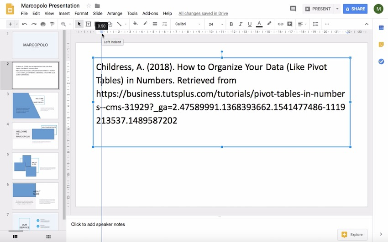Viewport: 388px width, 242px height.
Task: Open the Calibri font dropdown
Action: [188, 24]
